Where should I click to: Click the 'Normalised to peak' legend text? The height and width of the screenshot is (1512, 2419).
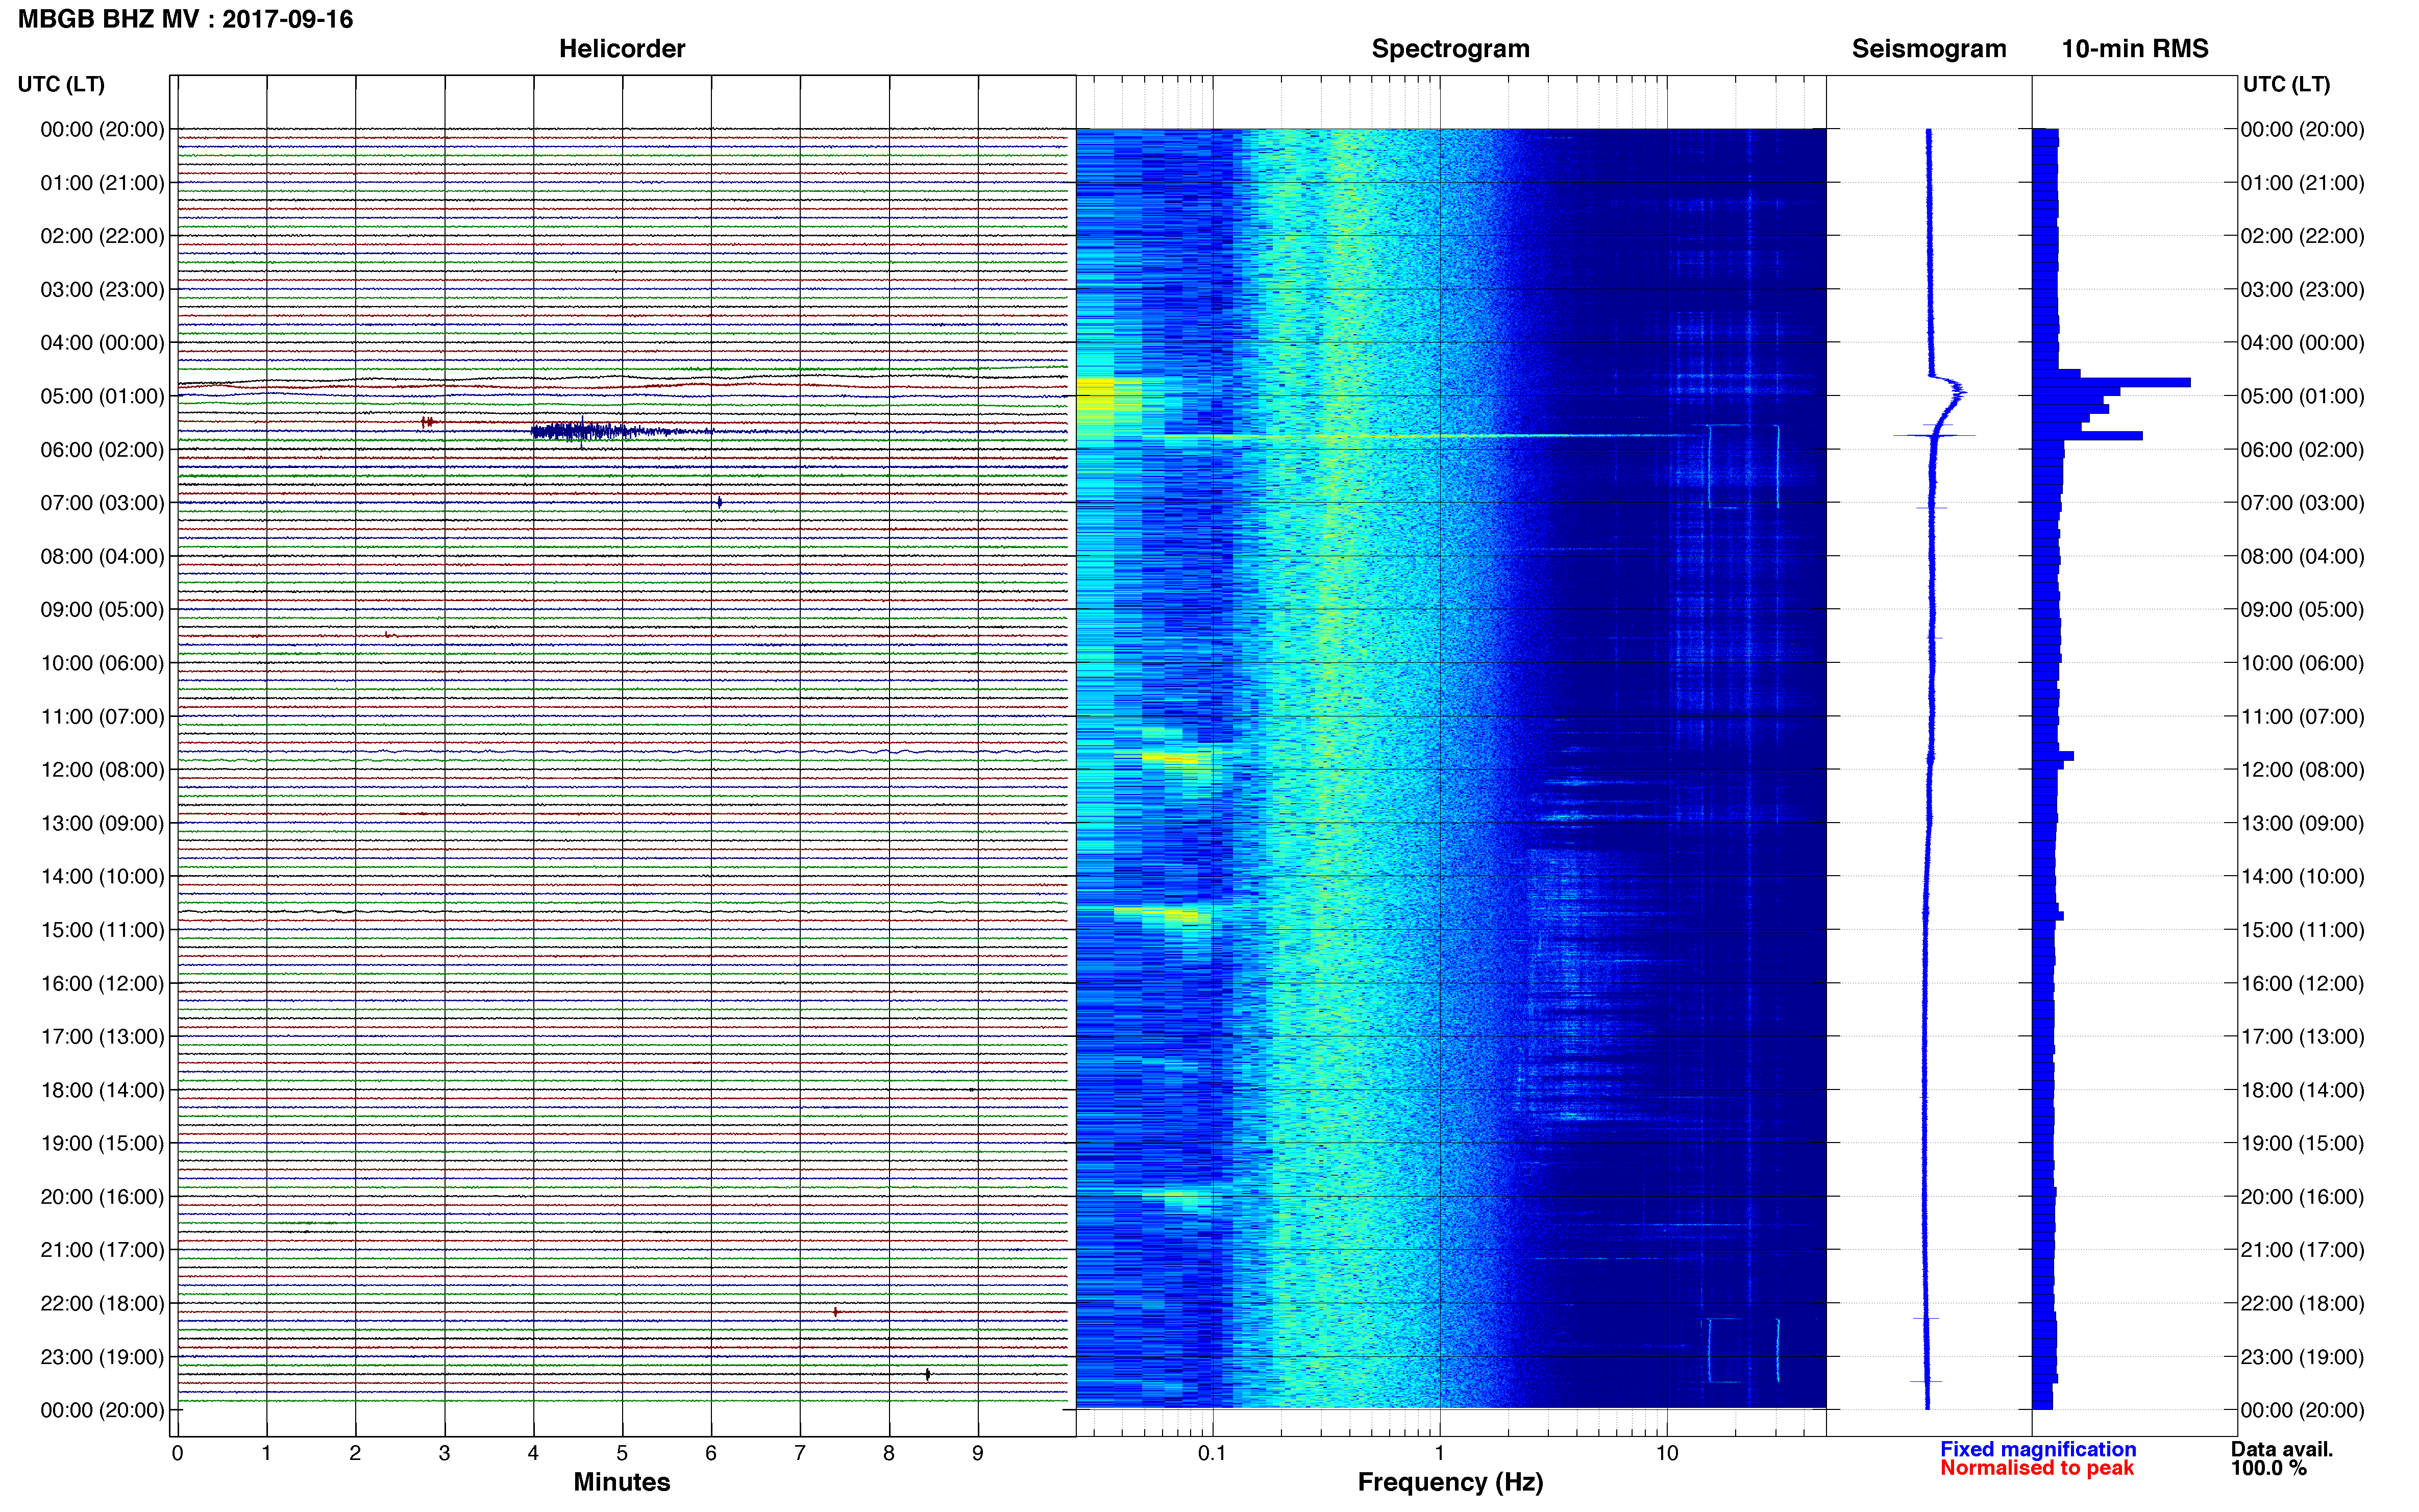pos(2037,1468)
